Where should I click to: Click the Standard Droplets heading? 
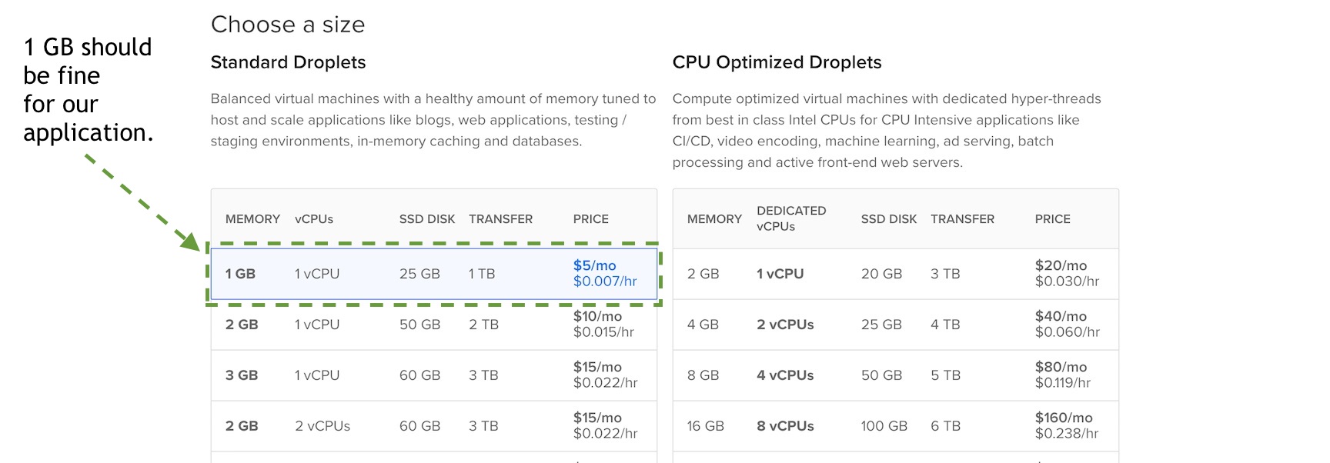point(288,62)
